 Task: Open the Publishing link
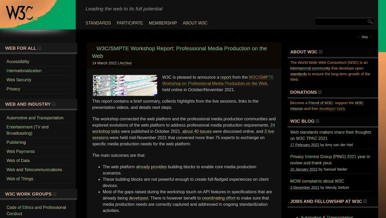(x=16, y=142)
